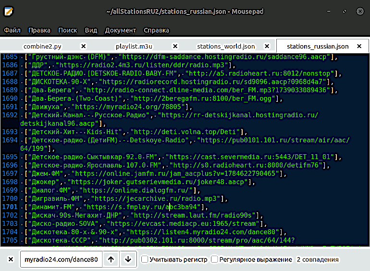Click the station name "ДДР"
The width and height of the screenshot is (370, 271).
(x=38, y=65)
